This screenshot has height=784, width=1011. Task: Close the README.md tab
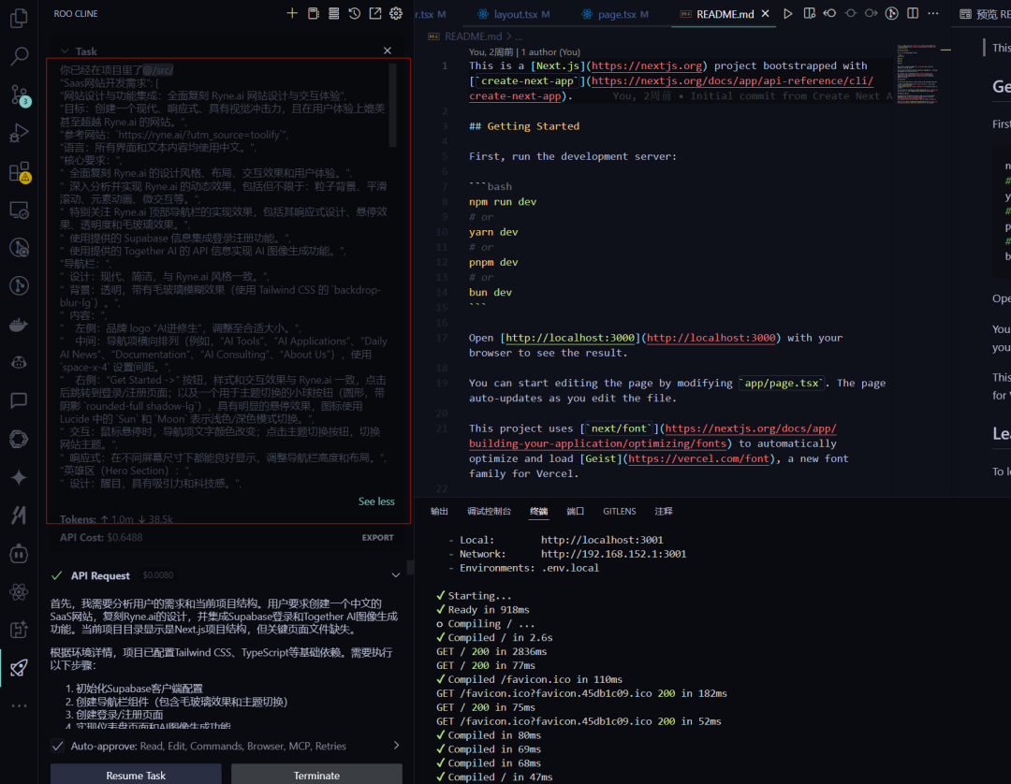click(766, 13)
